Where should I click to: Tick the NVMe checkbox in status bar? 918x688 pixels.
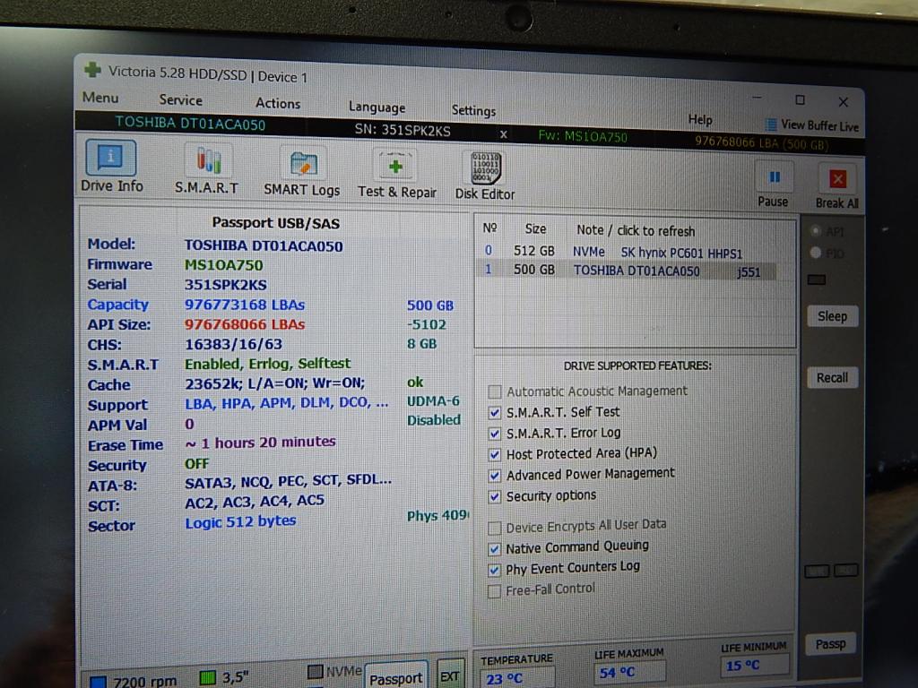tap(315, 671)
